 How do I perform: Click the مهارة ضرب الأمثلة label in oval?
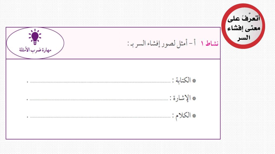(35, 50)
